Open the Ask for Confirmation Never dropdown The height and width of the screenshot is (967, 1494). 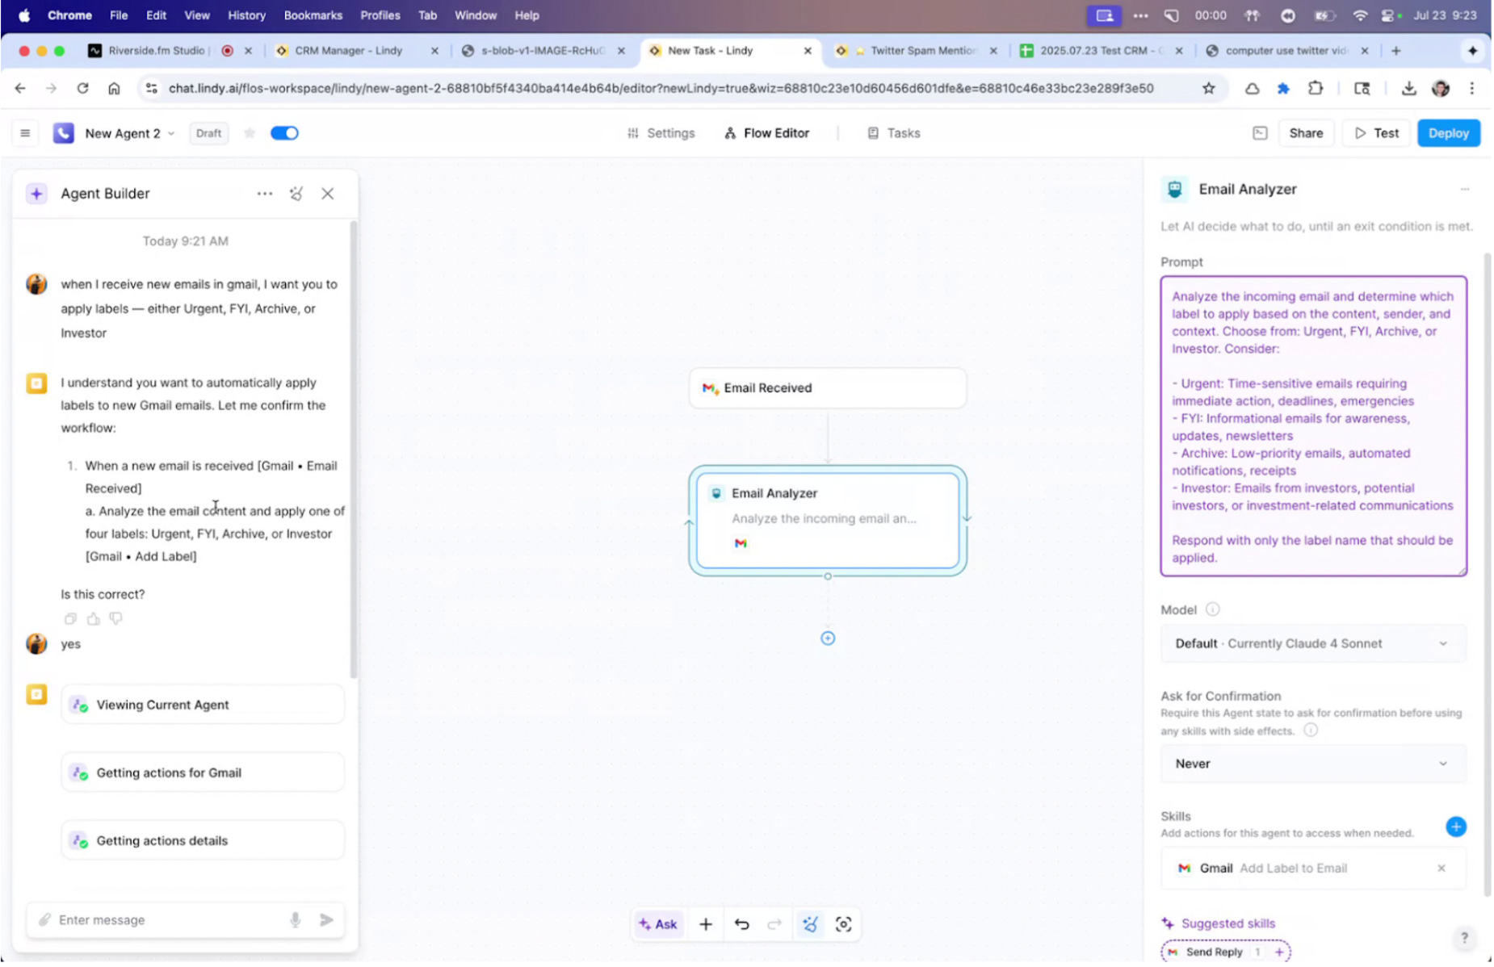click(1314, 764)
